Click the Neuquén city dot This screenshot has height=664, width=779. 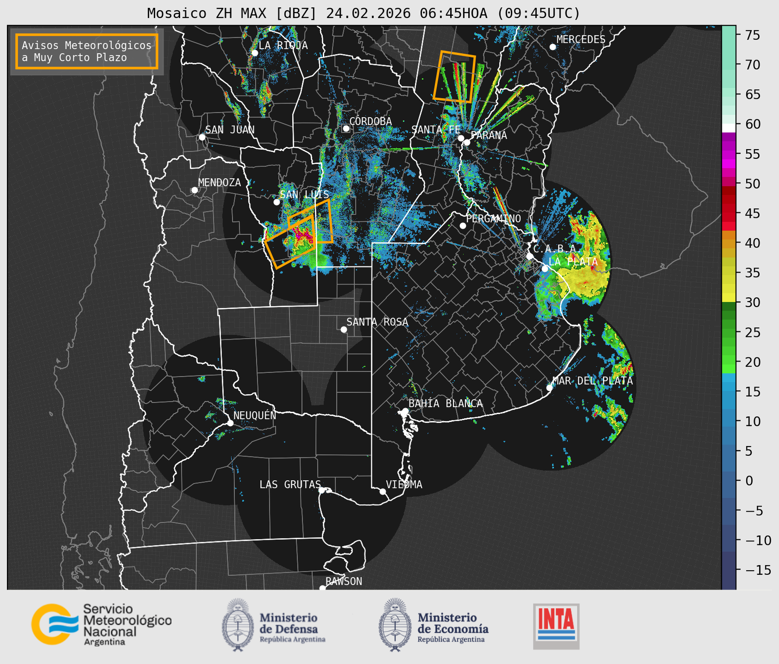point(230,423)
